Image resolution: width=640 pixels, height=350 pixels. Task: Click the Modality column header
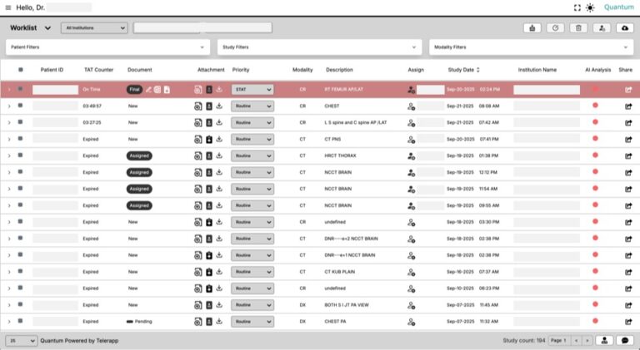302,70
